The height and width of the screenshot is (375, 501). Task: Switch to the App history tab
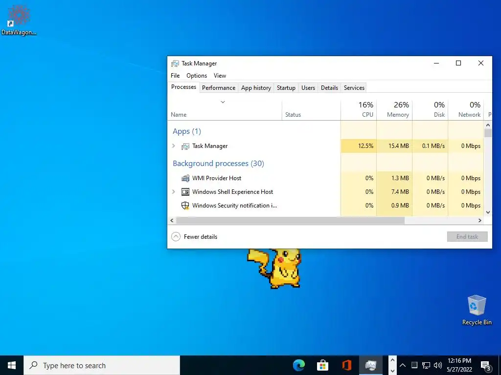coord(256,88)
